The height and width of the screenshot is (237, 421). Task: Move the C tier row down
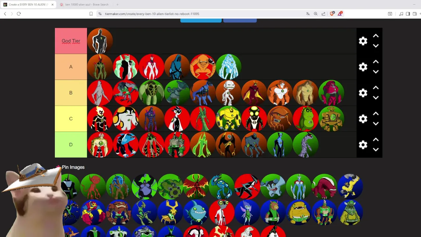pos(376,124)
